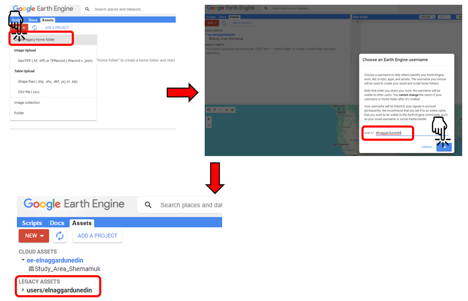The height and width of the screenshot is (301, 468).
Task: Collapse the ee-elnaggardunedin tree in the bottom screenshot
Action: (x=23, y=260)
